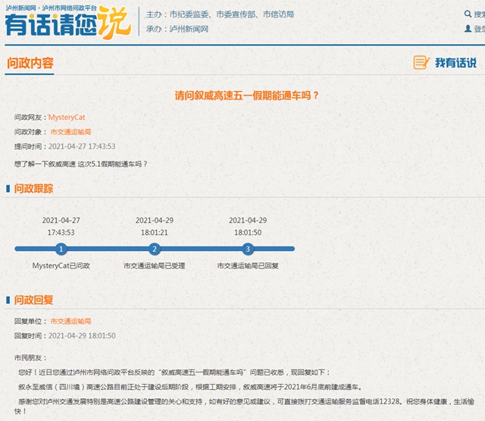Click the user login icon

pos(468,29)
